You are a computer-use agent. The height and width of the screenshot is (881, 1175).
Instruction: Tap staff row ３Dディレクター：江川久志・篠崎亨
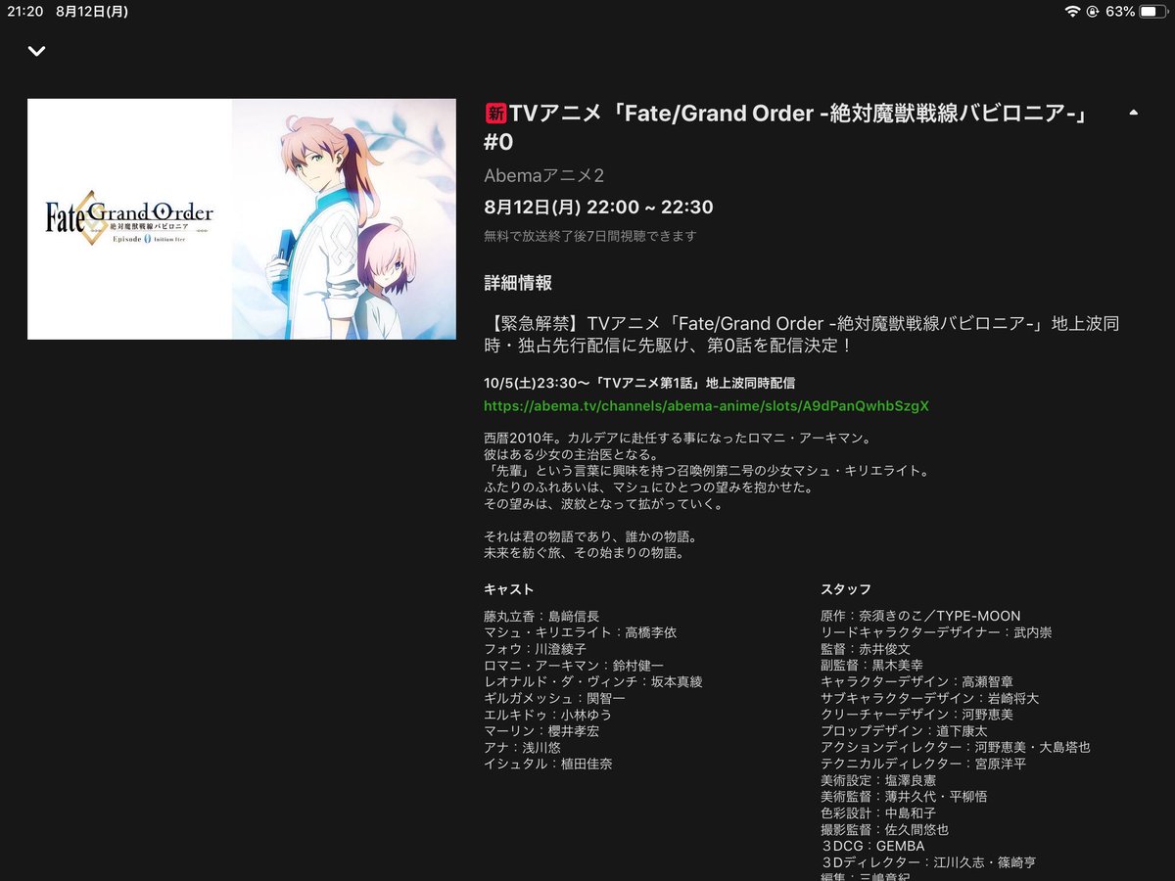click(928, 862)
